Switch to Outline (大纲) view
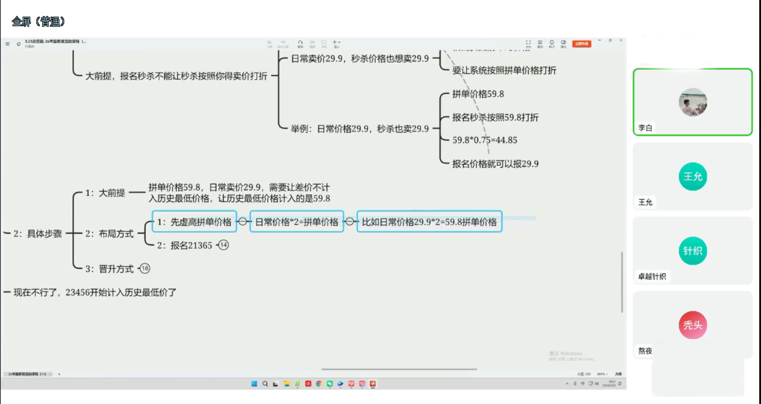Screen dimensions: 761x404 [618, 374]
